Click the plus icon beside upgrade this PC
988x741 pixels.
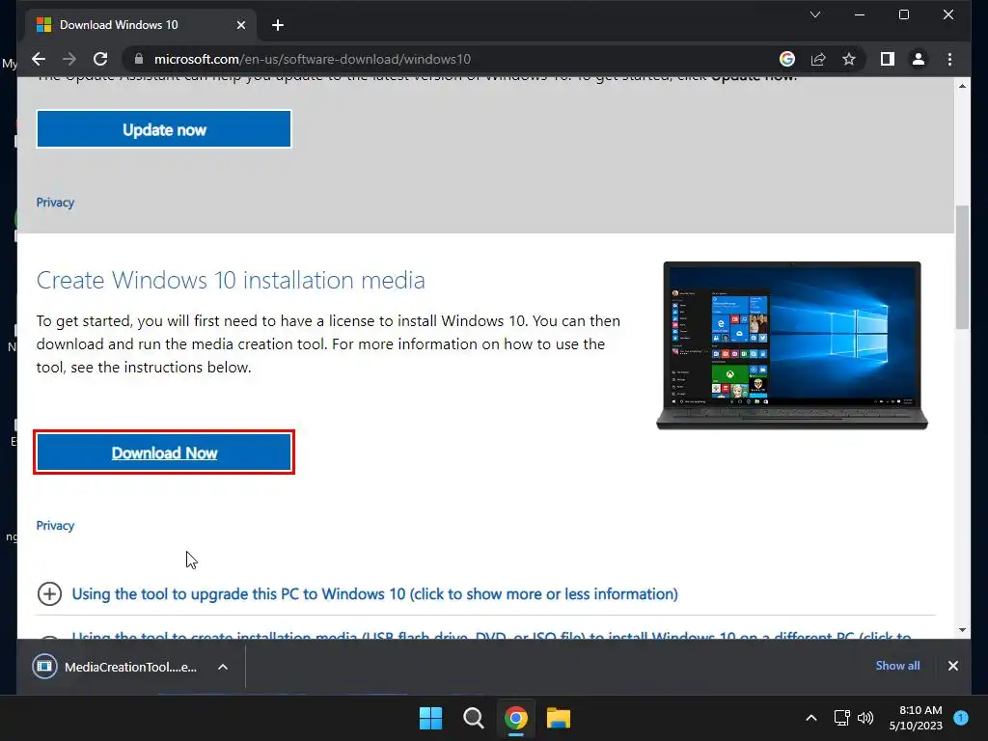tap(49, 593)
